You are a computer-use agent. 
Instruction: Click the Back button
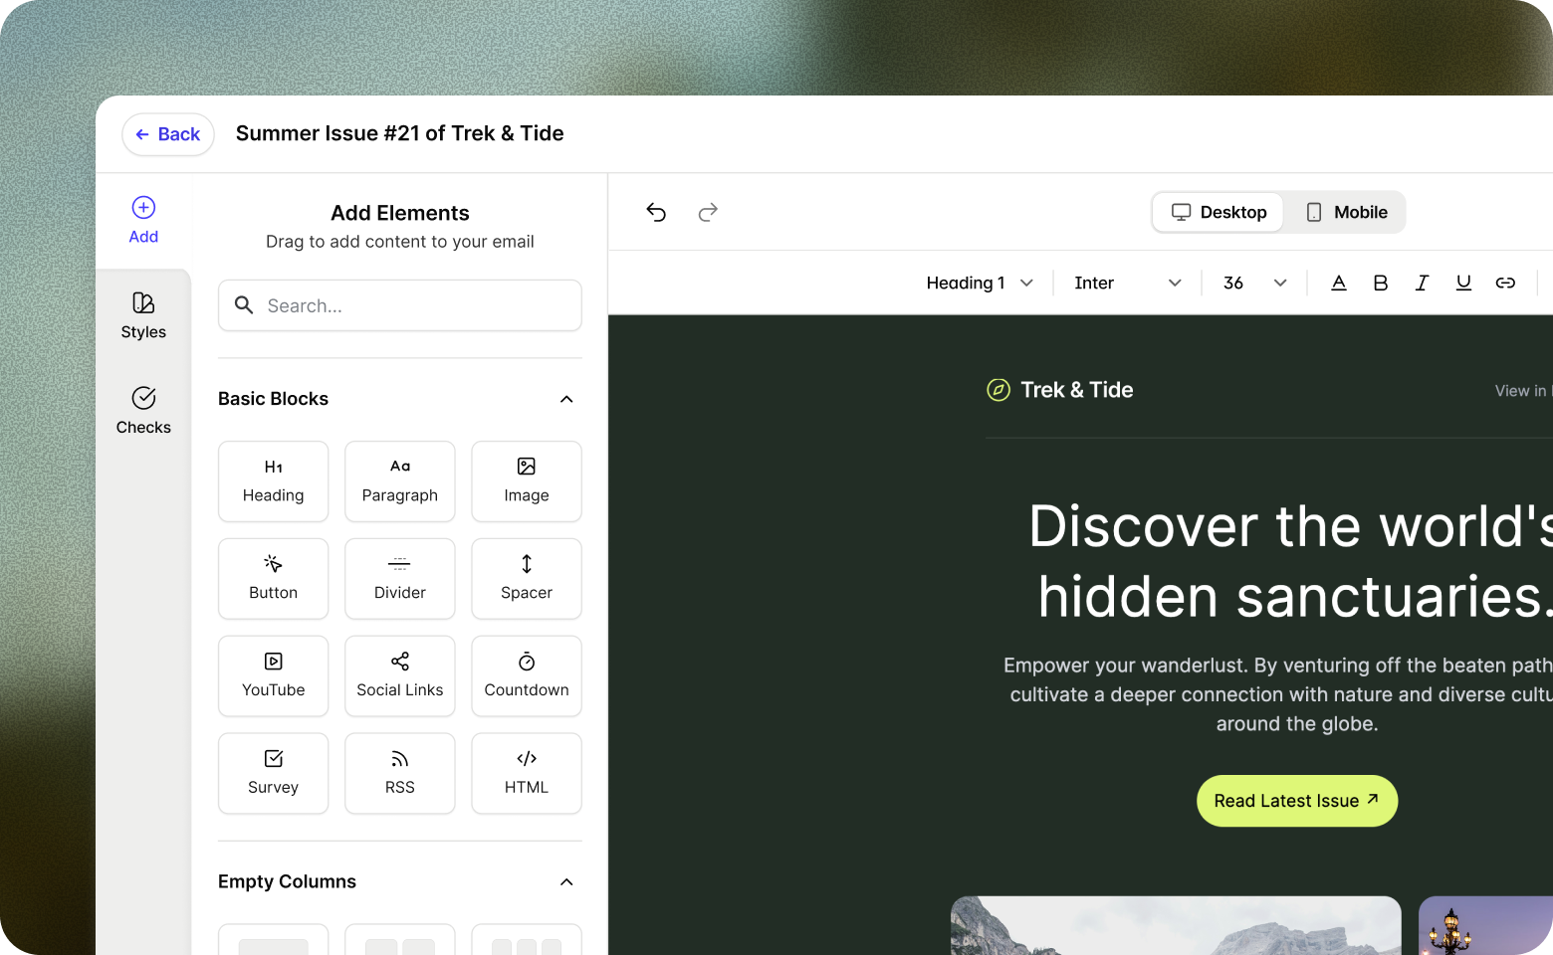(x=168, y=134)
